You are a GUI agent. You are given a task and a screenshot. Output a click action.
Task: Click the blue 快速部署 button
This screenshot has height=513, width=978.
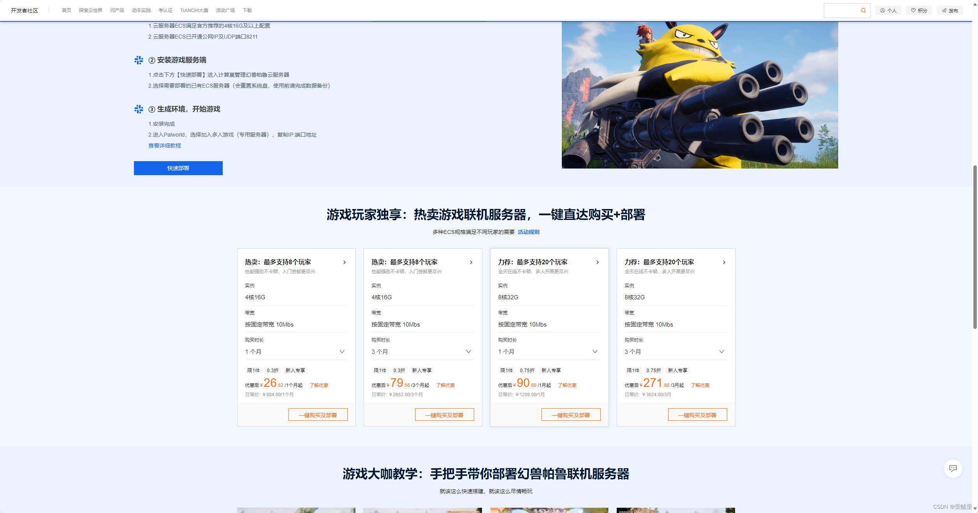tap(178, 168)
